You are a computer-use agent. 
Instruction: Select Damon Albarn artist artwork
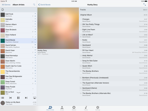click(3, 25)
